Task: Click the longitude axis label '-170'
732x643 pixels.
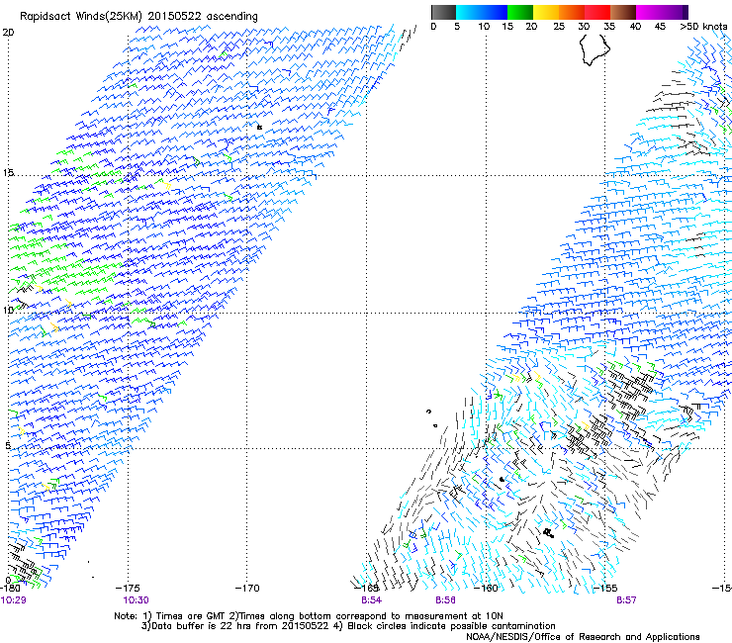Action: [247, 589]
